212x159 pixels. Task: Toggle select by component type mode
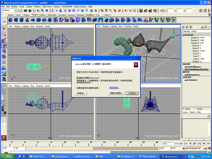tap(47, 10)
